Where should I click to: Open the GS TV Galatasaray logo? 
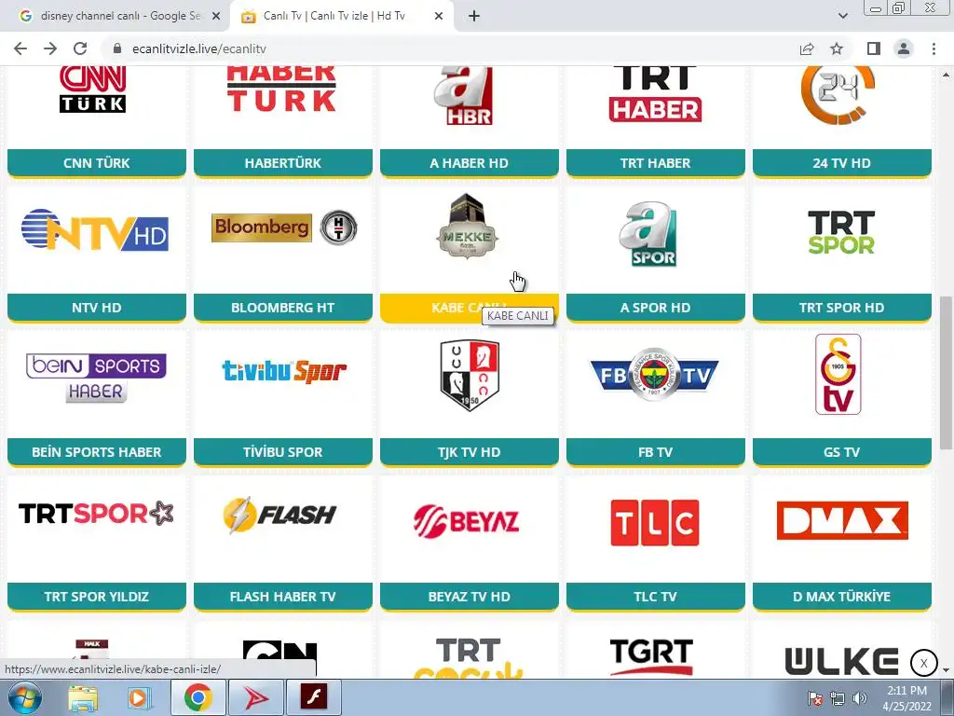[838, 375]
